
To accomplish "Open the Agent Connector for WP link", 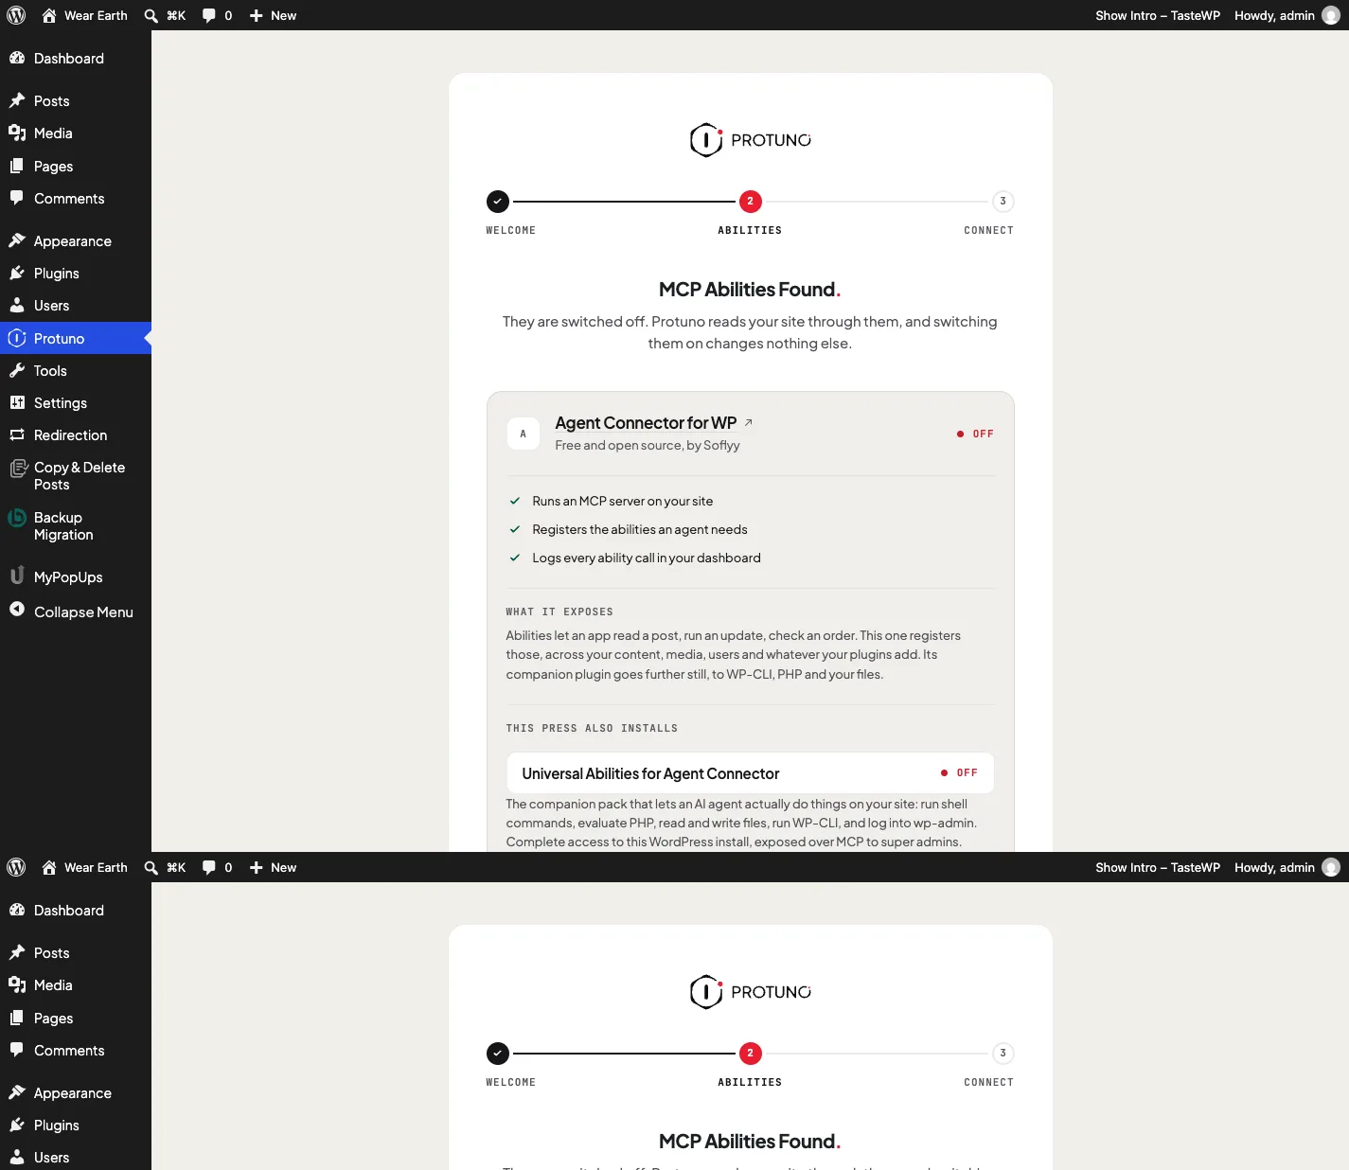I will click(646, 422).
